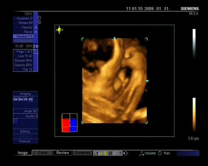The height and width of the screenshot is (166, 208).
Task: Click the help question mark icon
Action: (120, 153)
